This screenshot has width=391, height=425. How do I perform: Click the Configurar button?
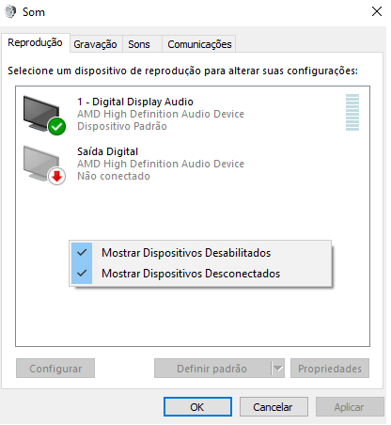pyautogui.click(x=55, y=369)
